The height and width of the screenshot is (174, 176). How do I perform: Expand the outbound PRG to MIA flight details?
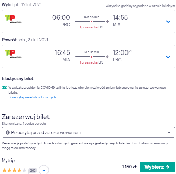coord(168,22)
